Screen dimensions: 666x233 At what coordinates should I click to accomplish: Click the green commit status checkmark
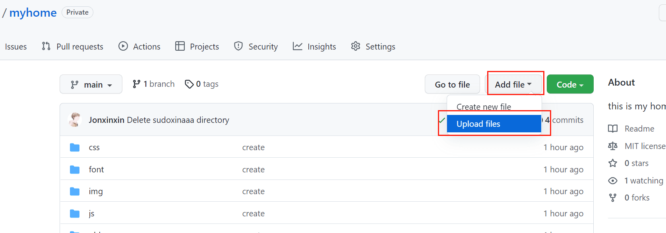click(x=442, y=120)
